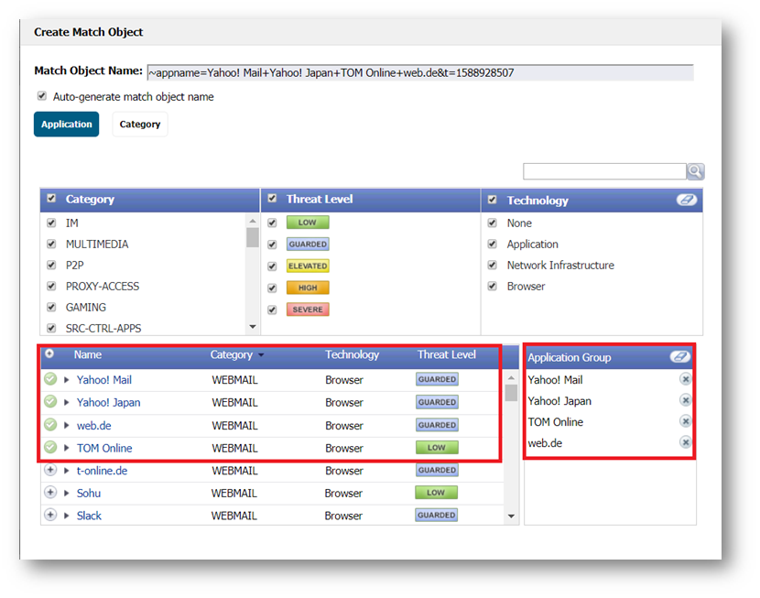This screenshot has height=598, width=760.
Task: Expand the Yahoo! Mail row arrow
Action: (67, 380)
